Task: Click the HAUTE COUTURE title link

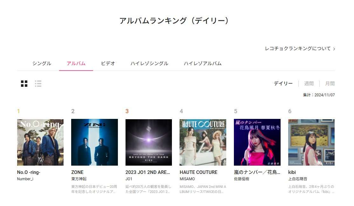Action: (198, 172)
